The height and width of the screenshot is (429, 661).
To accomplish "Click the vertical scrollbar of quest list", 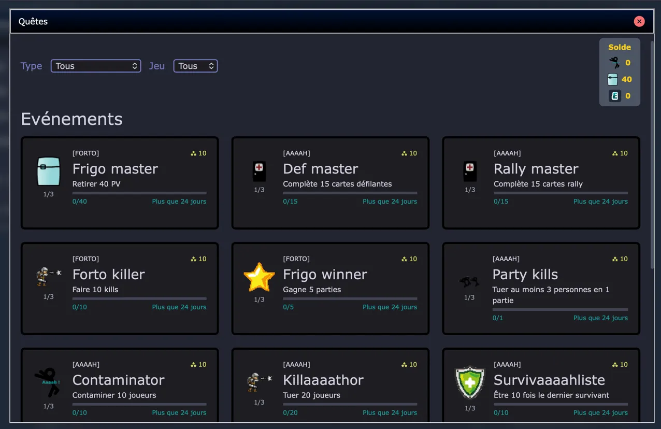I will [652, 155].
